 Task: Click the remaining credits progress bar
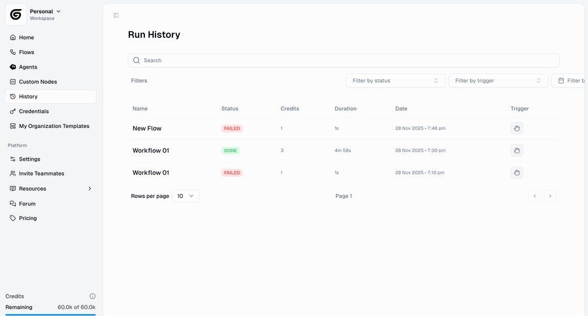coord(50,314)
